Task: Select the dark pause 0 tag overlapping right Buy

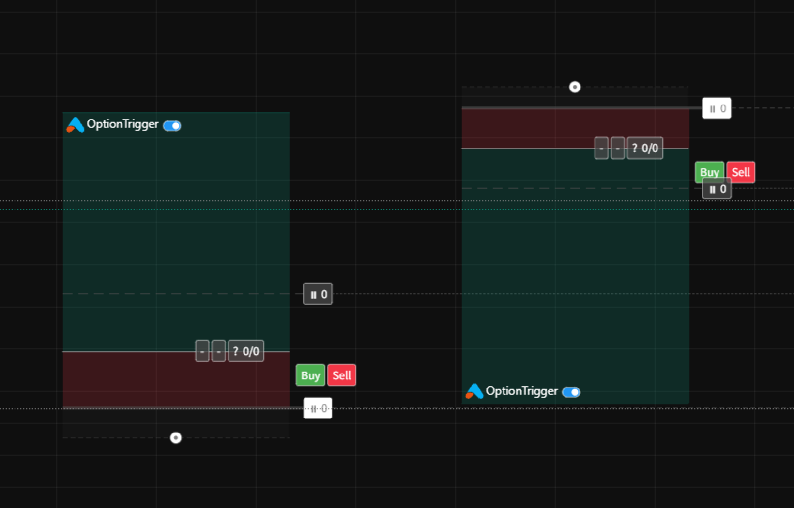Action: coord(717,189)
